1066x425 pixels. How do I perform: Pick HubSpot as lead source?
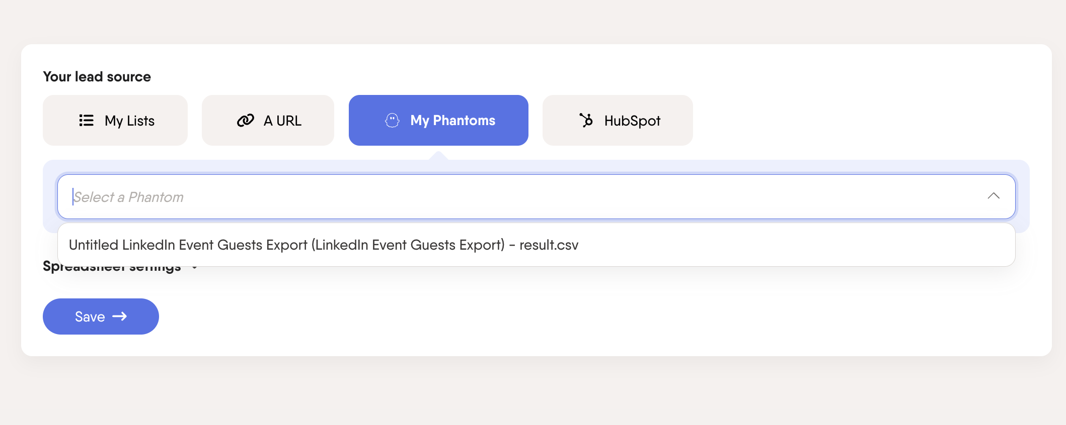[618, 121]
